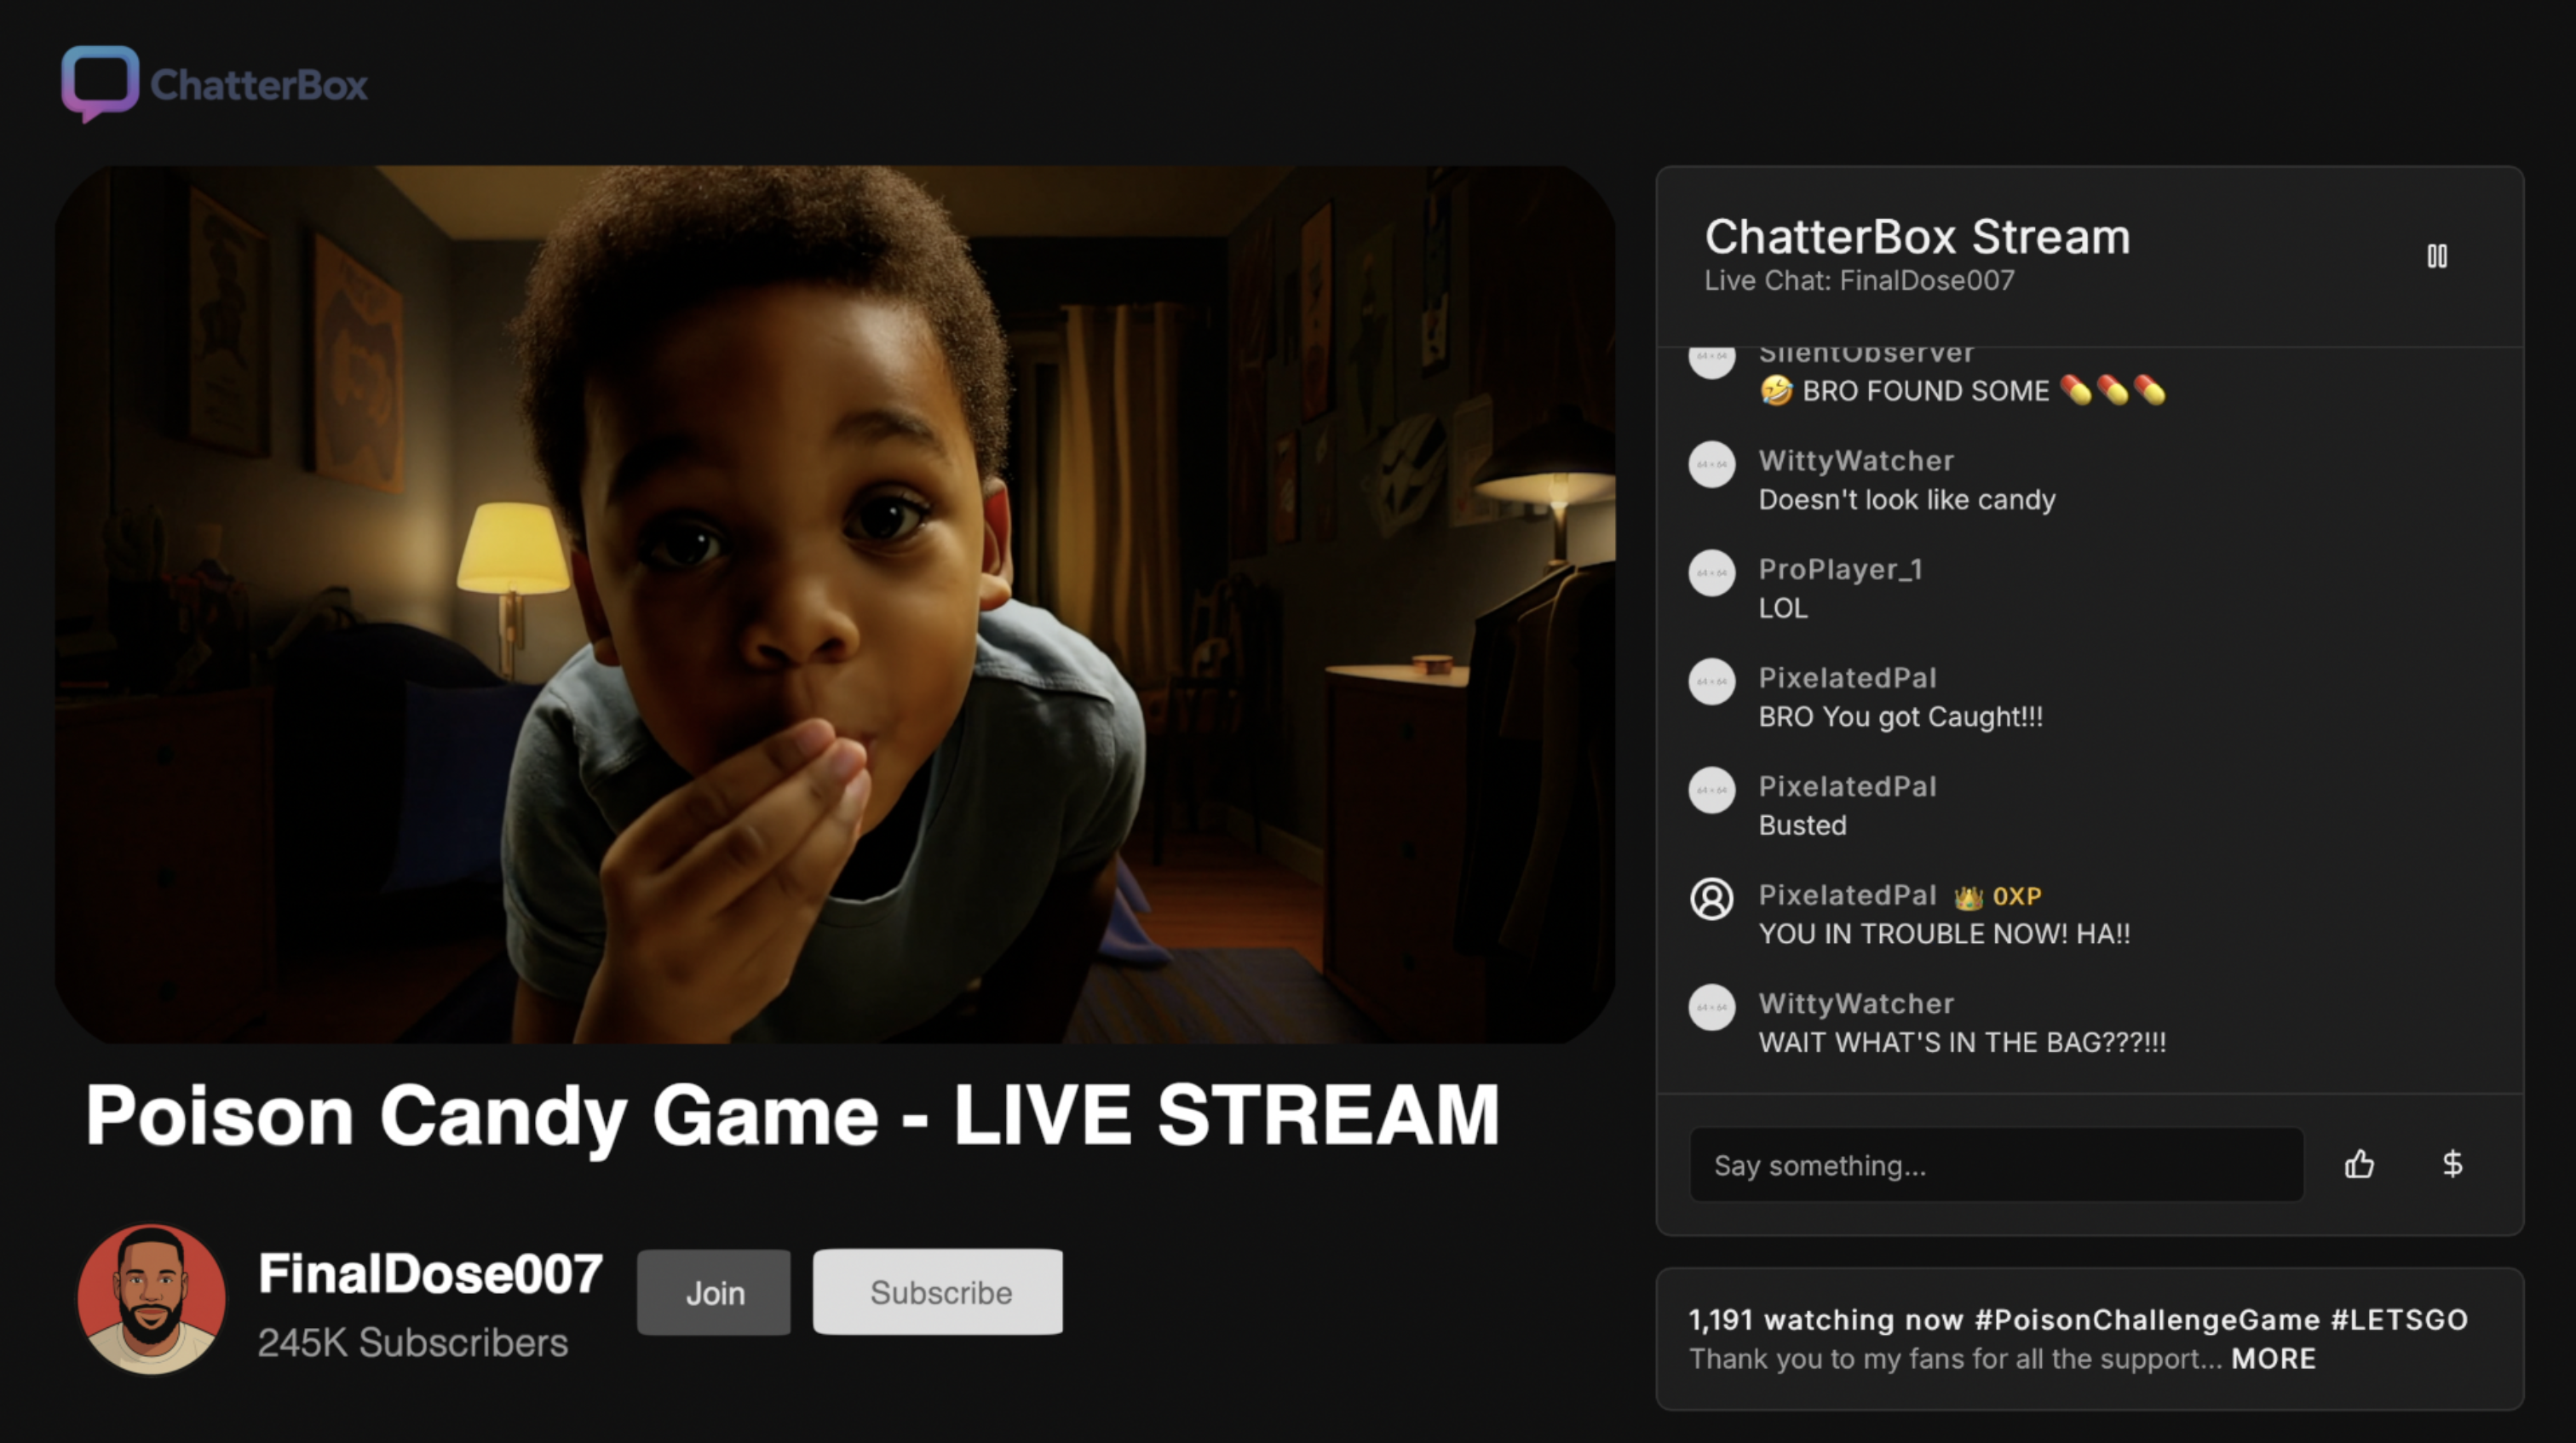Click the 0XP badge label
Viewport: 2576px width, 1443px height.
pos(2017,896)
